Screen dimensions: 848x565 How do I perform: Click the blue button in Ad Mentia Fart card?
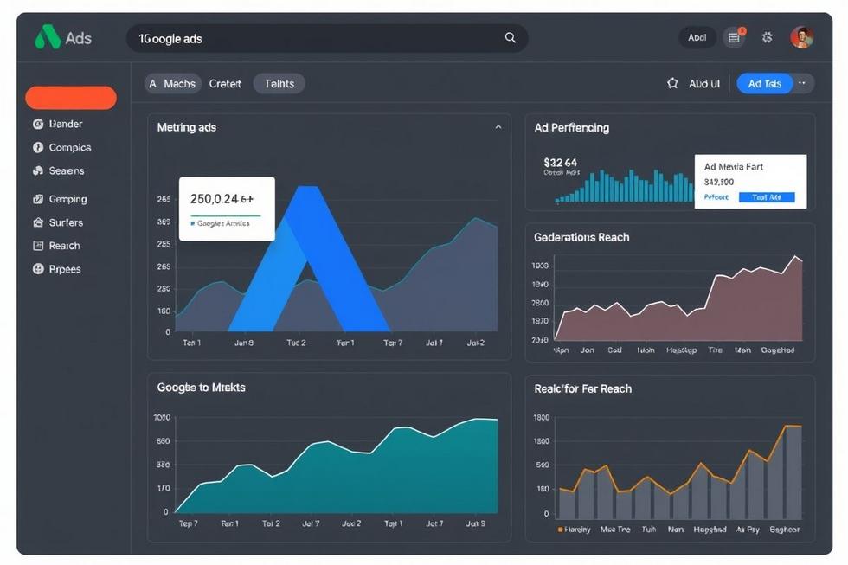click(766, 197)
